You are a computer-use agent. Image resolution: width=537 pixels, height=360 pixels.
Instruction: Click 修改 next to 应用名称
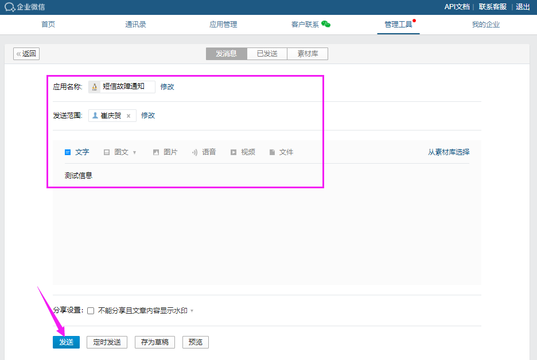point(167,87)
